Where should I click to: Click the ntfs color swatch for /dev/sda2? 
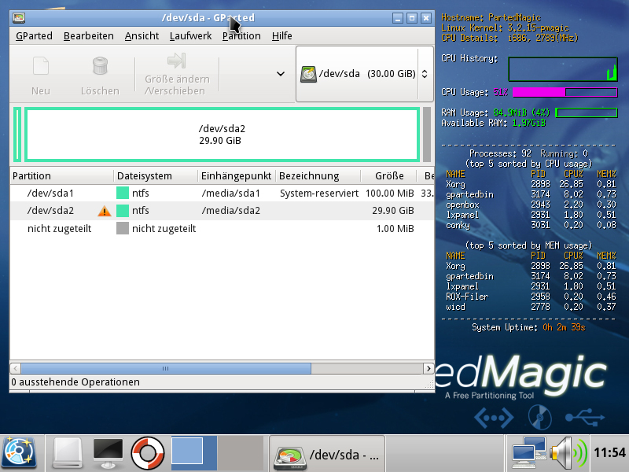click(123, 210)
